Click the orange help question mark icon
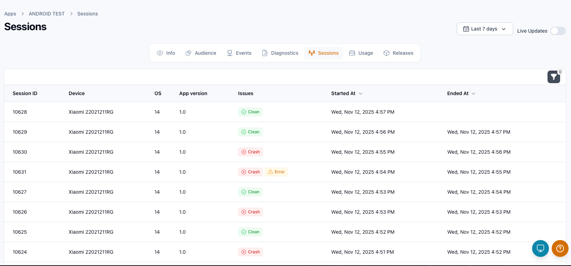The width and height of the screenshot is (571, 266). [560, 248]
